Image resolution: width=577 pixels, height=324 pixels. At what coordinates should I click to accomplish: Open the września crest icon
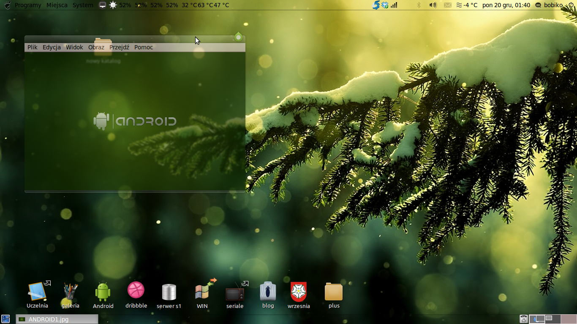pyautogui.click(x=299, y=292)
